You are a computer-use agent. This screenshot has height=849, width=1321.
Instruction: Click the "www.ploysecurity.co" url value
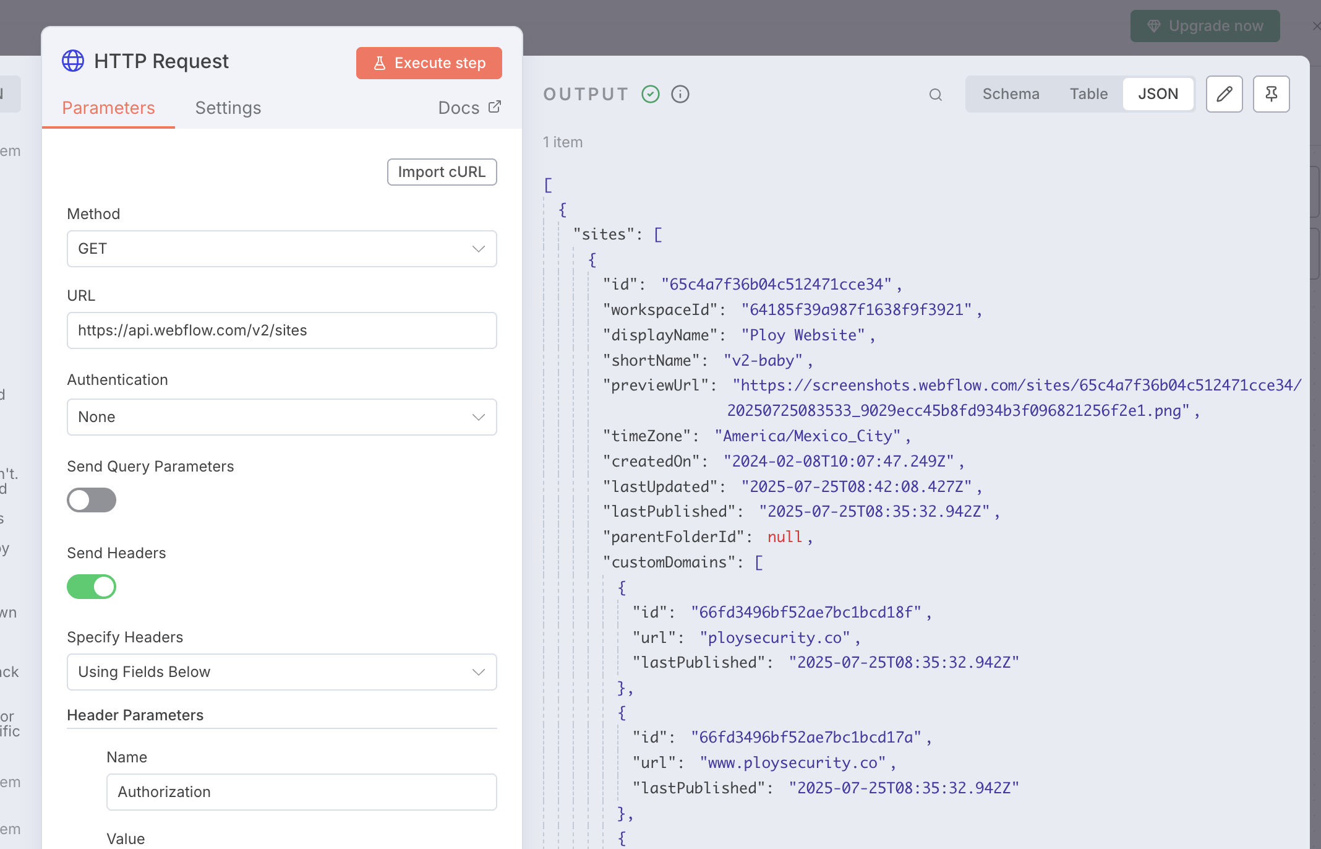coord(793,763)
